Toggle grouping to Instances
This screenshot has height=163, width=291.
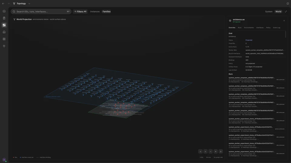pos(95,11)
